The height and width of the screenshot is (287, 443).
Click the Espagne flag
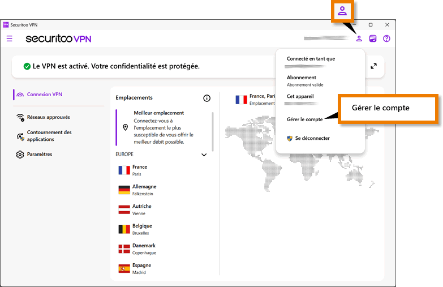coord(124,269)
